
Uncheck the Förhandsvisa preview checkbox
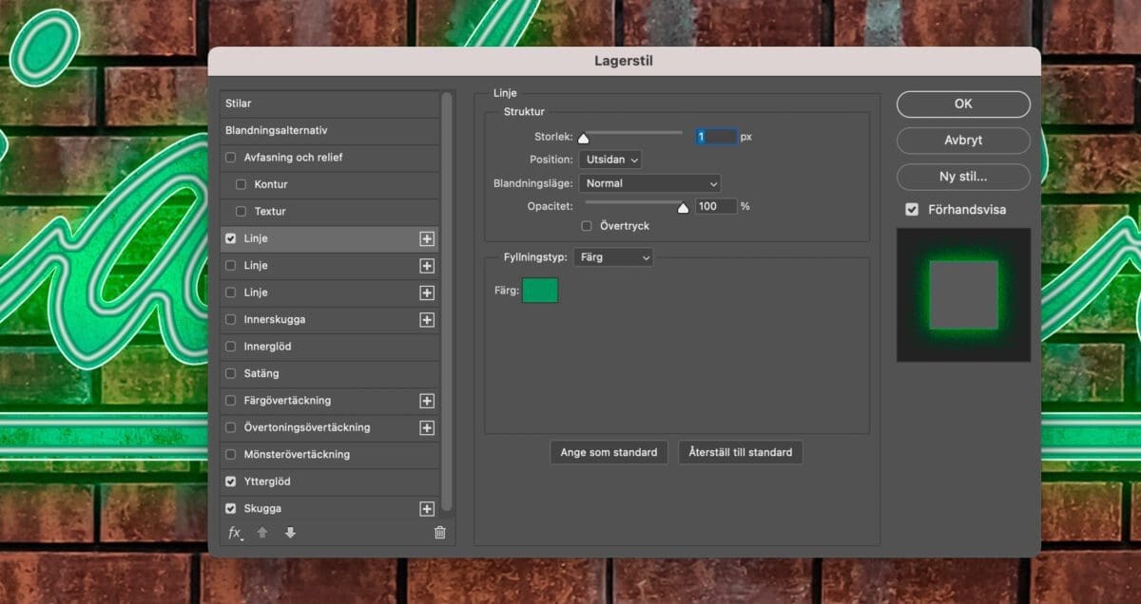[912, 210]
